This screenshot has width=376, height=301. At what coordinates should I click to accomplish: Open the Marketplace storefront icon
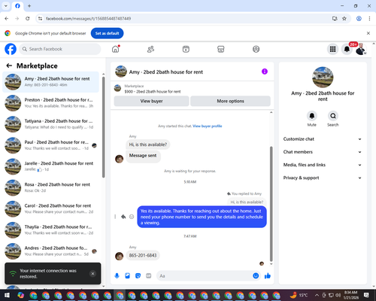click(220, 49)
